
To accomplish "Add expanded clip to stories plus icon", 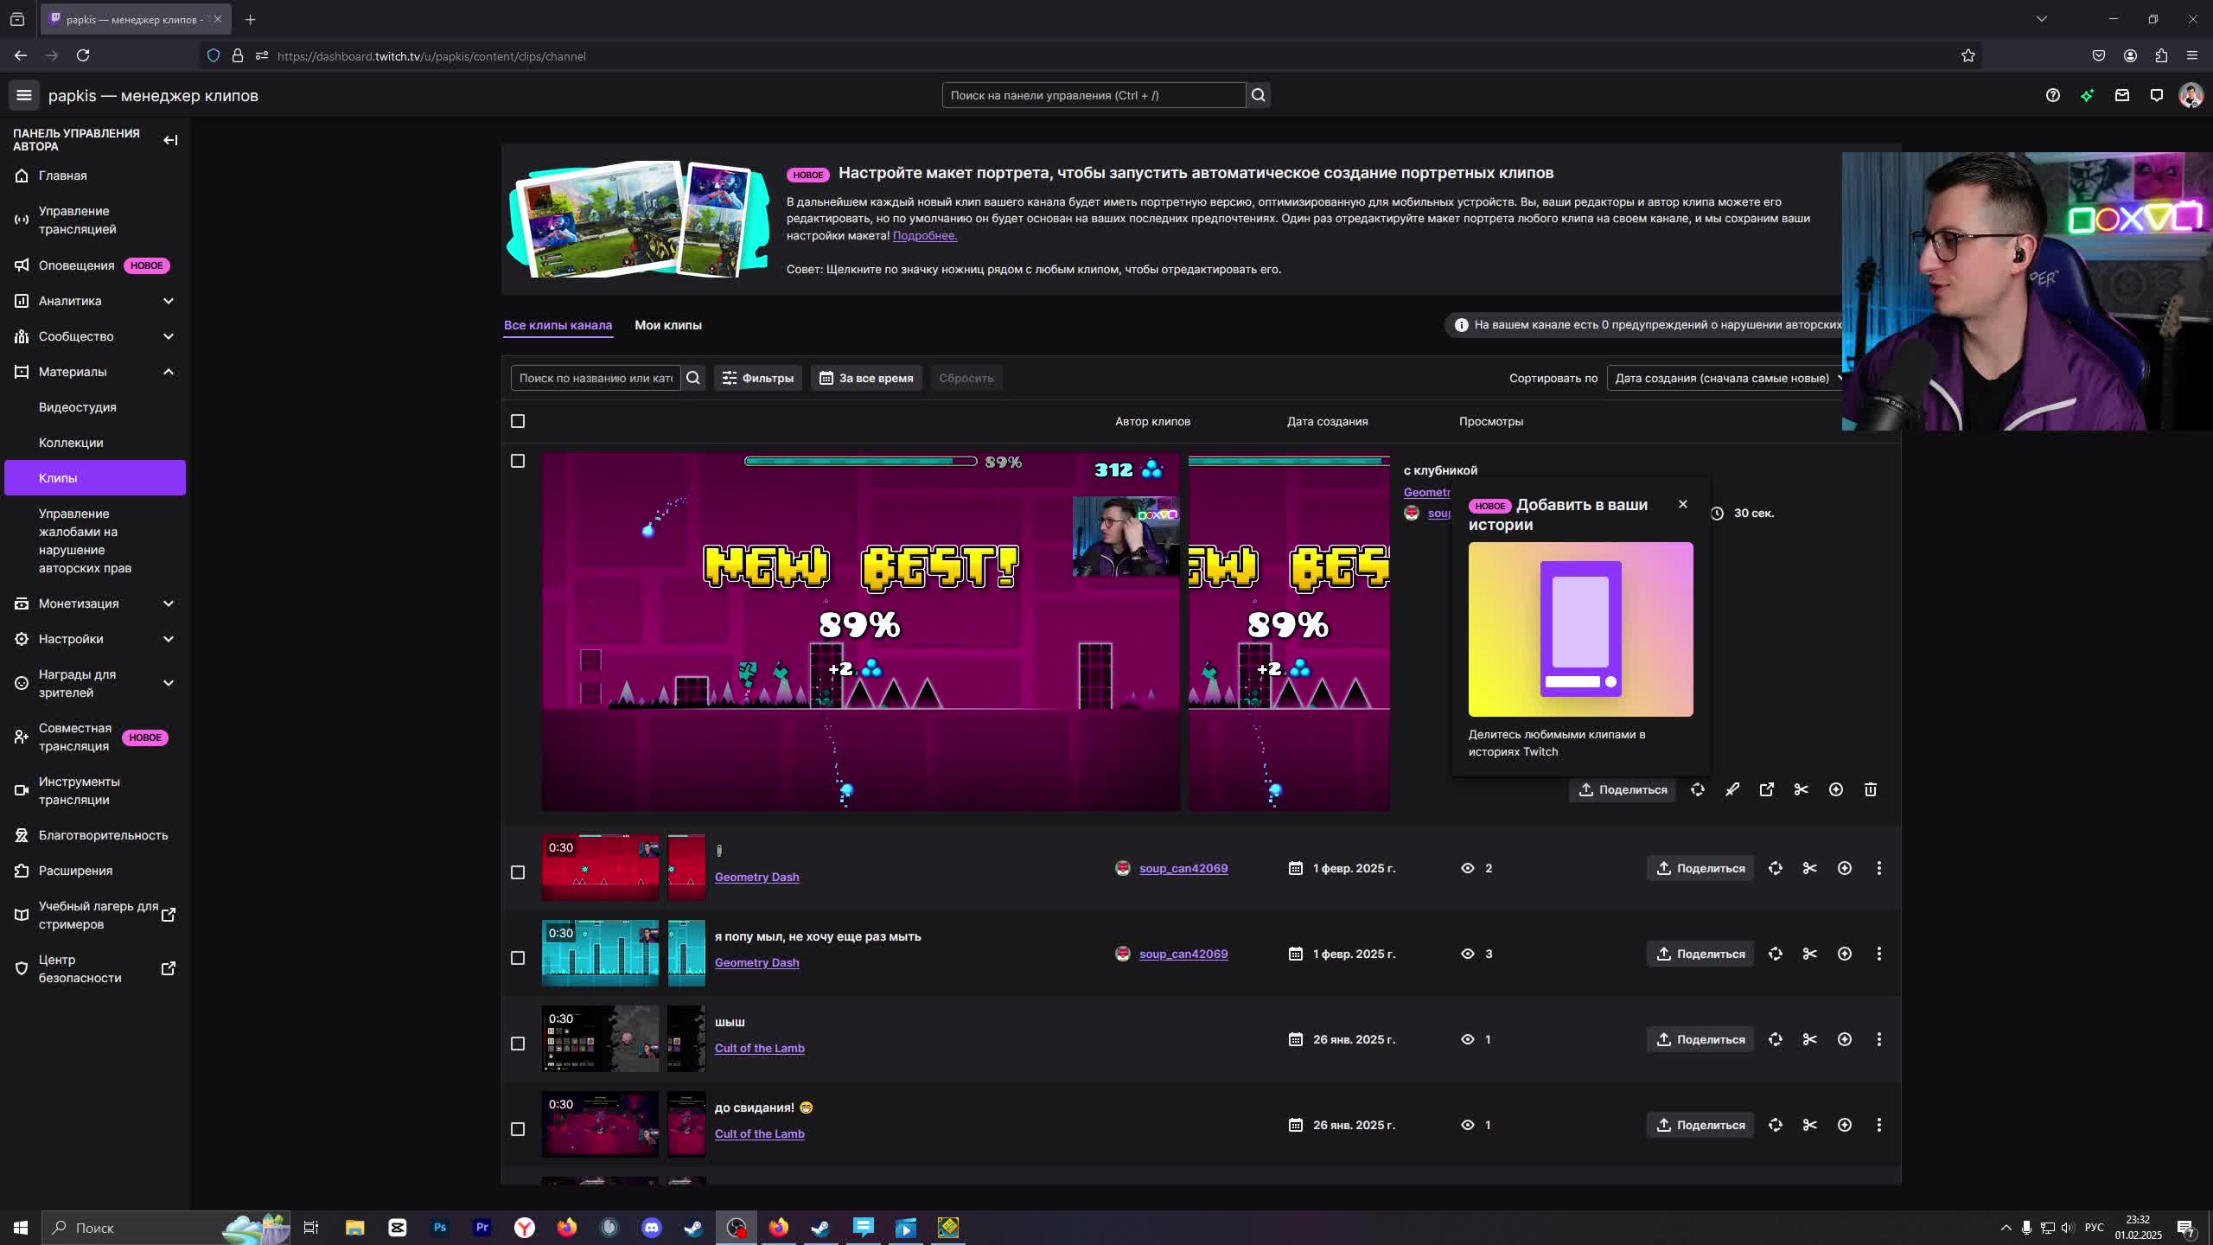I will (x=1836, y=789).
